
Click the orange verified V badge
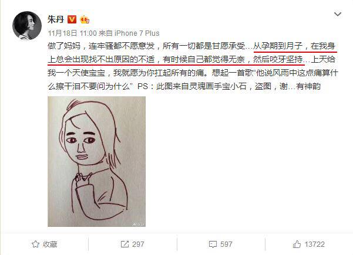(x=72, y=19)
